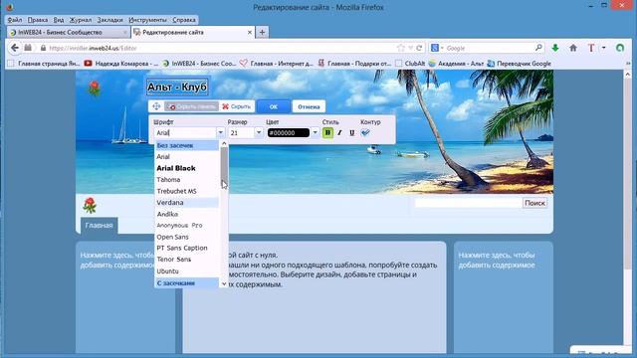Click the red T toolbar icon
This screenshot has width=637, height=358.
click(591, 48)
